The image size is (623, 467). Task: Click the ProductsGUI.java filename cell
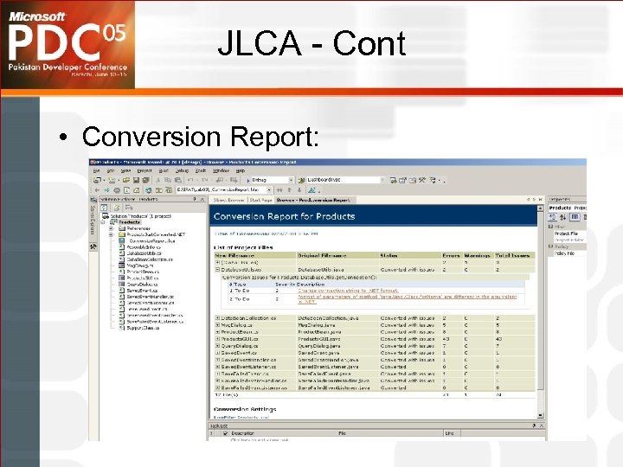coord(319,339)
